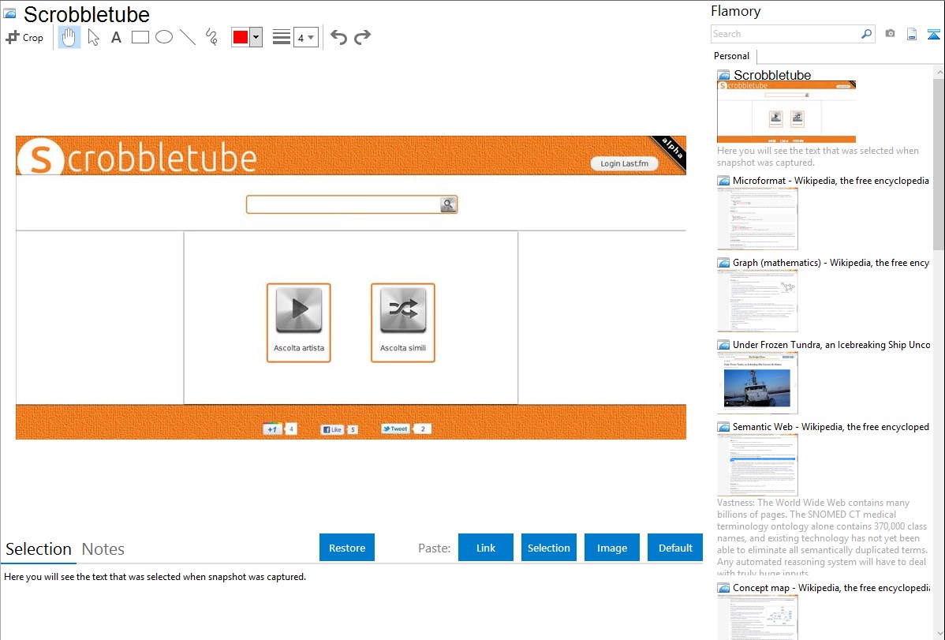Open the Graph (mathematics) snapshot thumbnail
The height and width of the screenshot is (640, 945).
pos(757,301)
